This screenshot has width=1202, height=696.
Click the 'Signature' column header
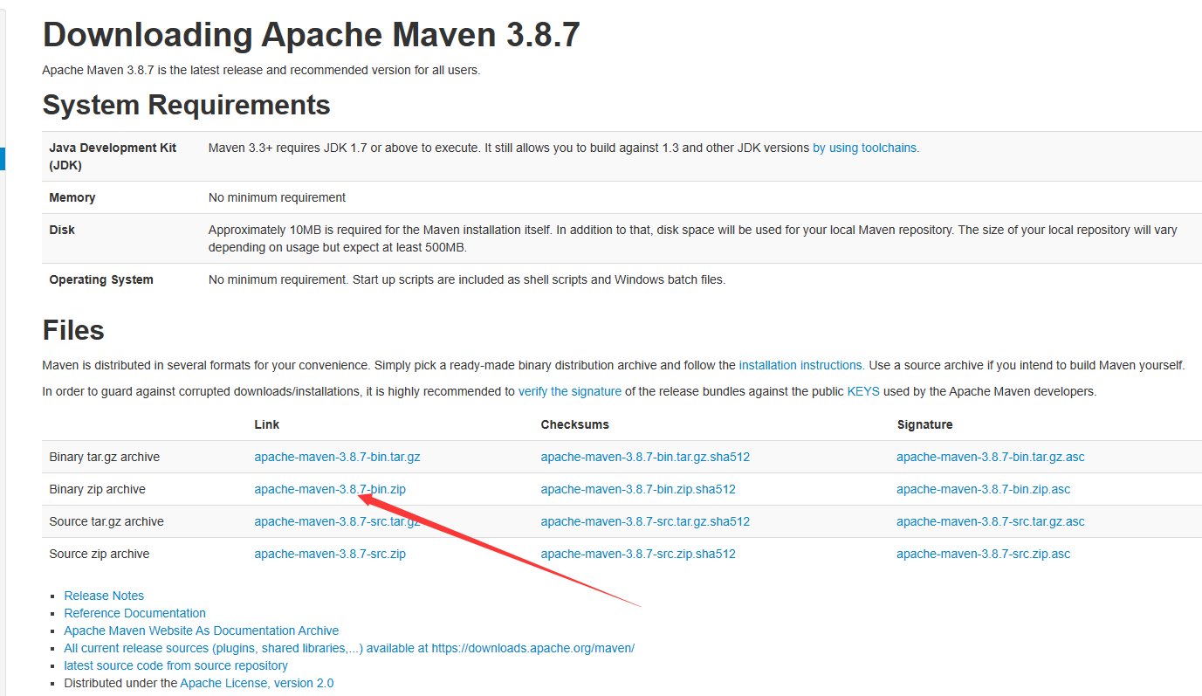(924, 424)
